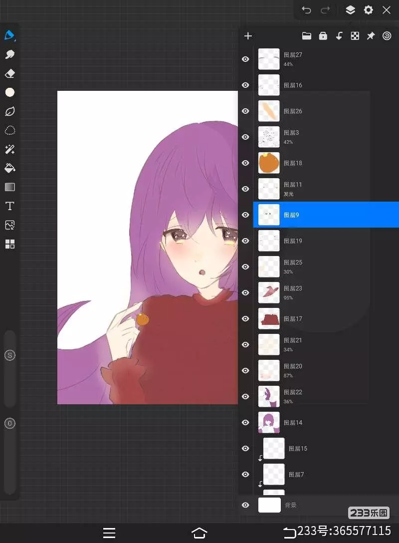Toggle visibility of 图层23
This screenshot has height=543, width=399.
tap(245, 293)
